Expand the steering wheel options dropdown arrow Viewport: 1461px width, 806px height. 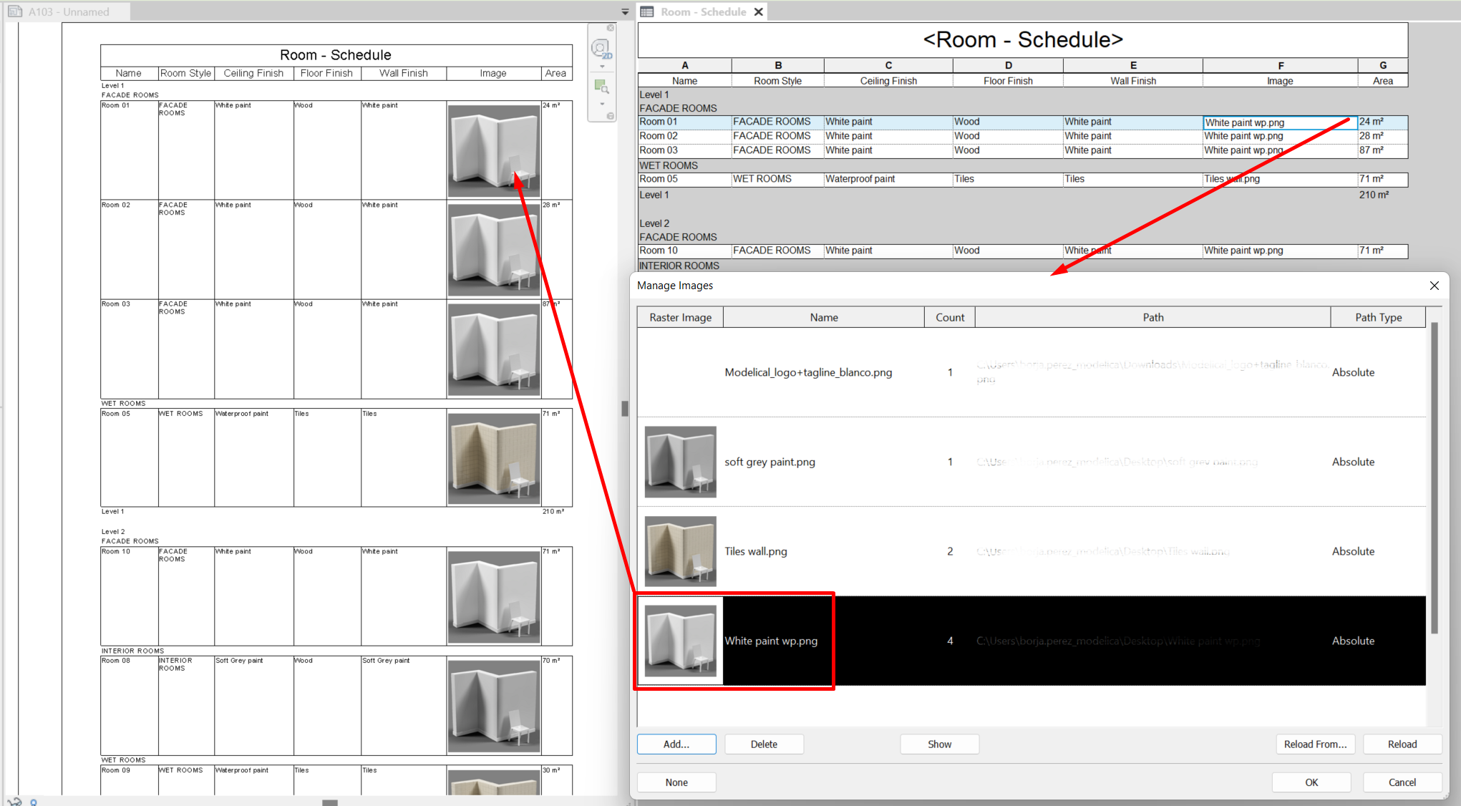pos(602,67)
